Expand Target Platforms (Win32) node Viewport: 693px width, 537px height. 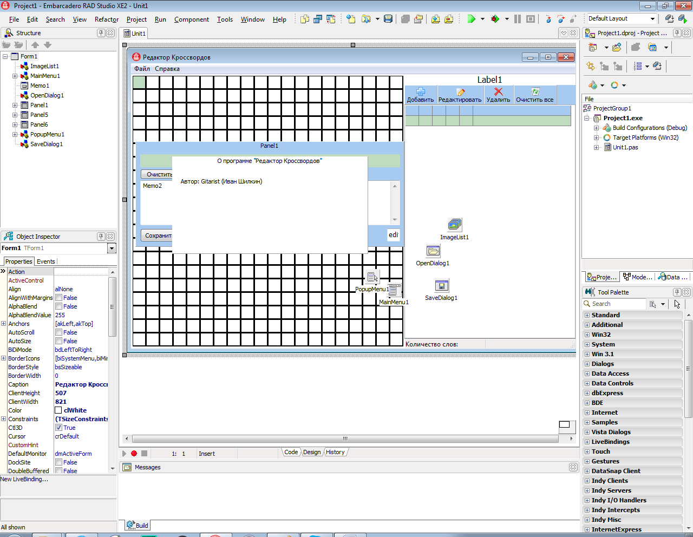pyautogui.click(x=596, y=137)
